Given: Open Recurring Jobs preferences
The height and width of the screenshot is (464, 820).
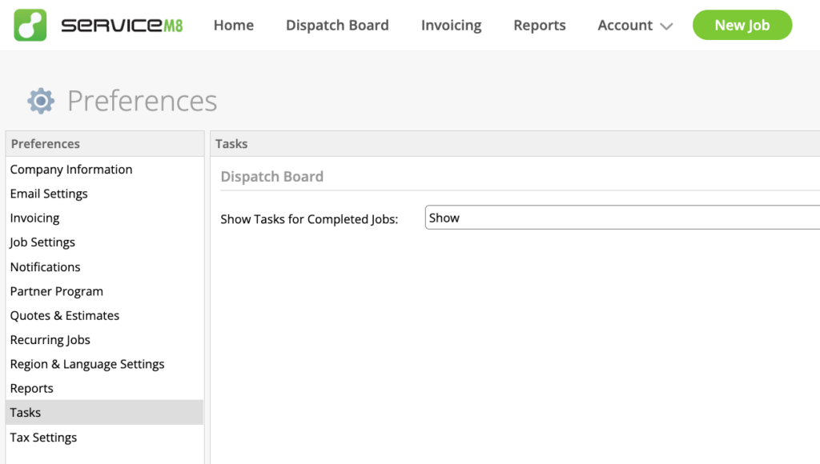Looking at the screenshot, I should point(50,339).
